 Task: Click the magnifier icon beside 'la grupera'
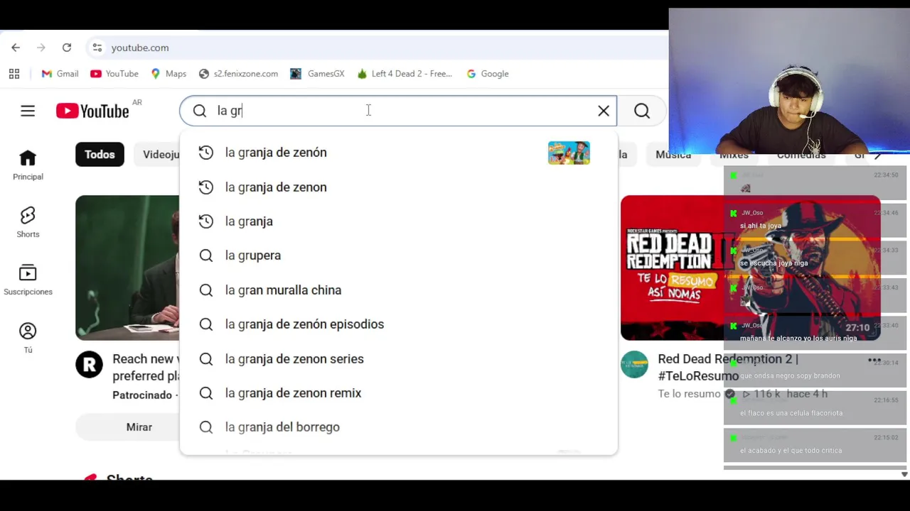click(x=206, y=255)
